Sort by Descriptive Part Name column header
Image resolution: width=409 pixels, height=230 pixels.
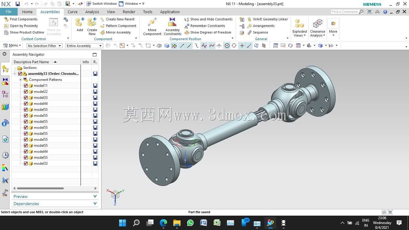coord(46,62)
